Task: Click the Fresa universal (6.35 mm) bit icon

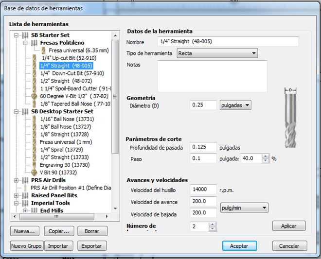Action: click(x=43, y=51)
